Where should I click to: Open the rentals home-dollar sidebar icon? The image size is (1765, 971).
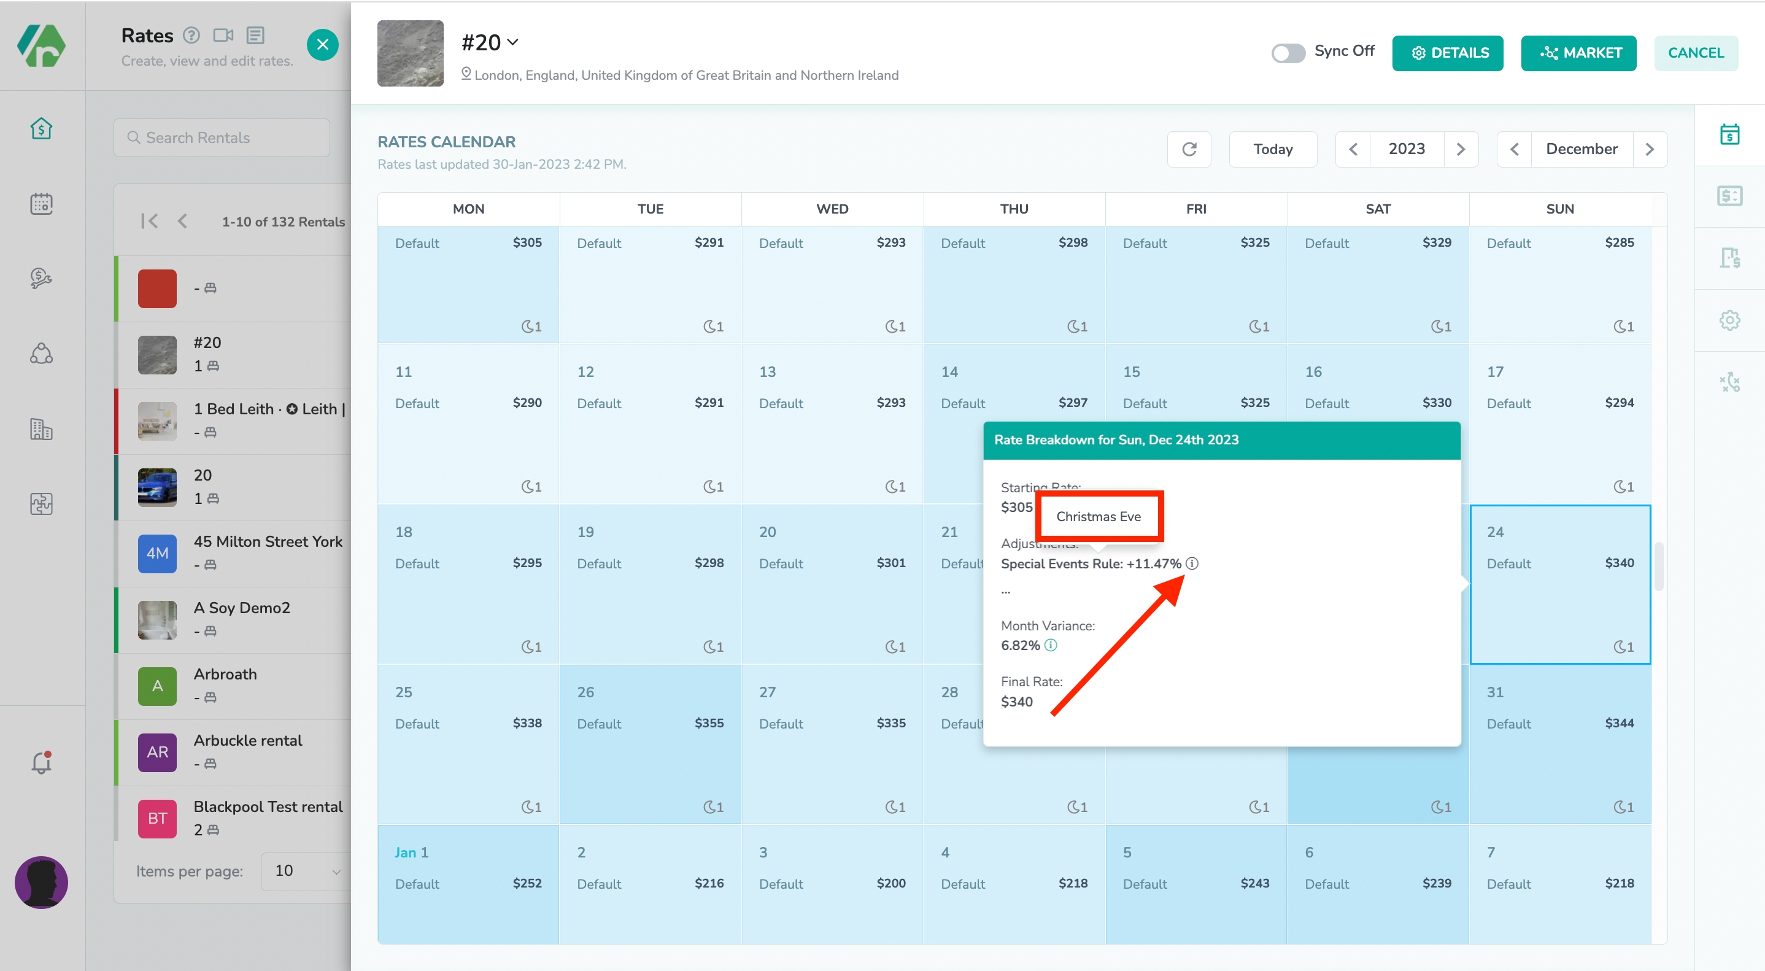pos(41,129)
